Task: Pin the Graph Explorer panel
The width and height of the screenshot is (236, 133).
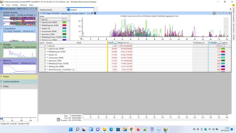Action: pos(33,9)
